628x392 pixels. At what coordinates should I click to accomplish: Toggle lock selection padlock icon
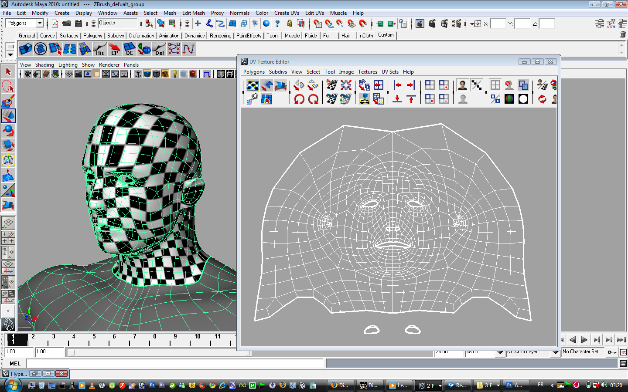(x=290, y=24)
